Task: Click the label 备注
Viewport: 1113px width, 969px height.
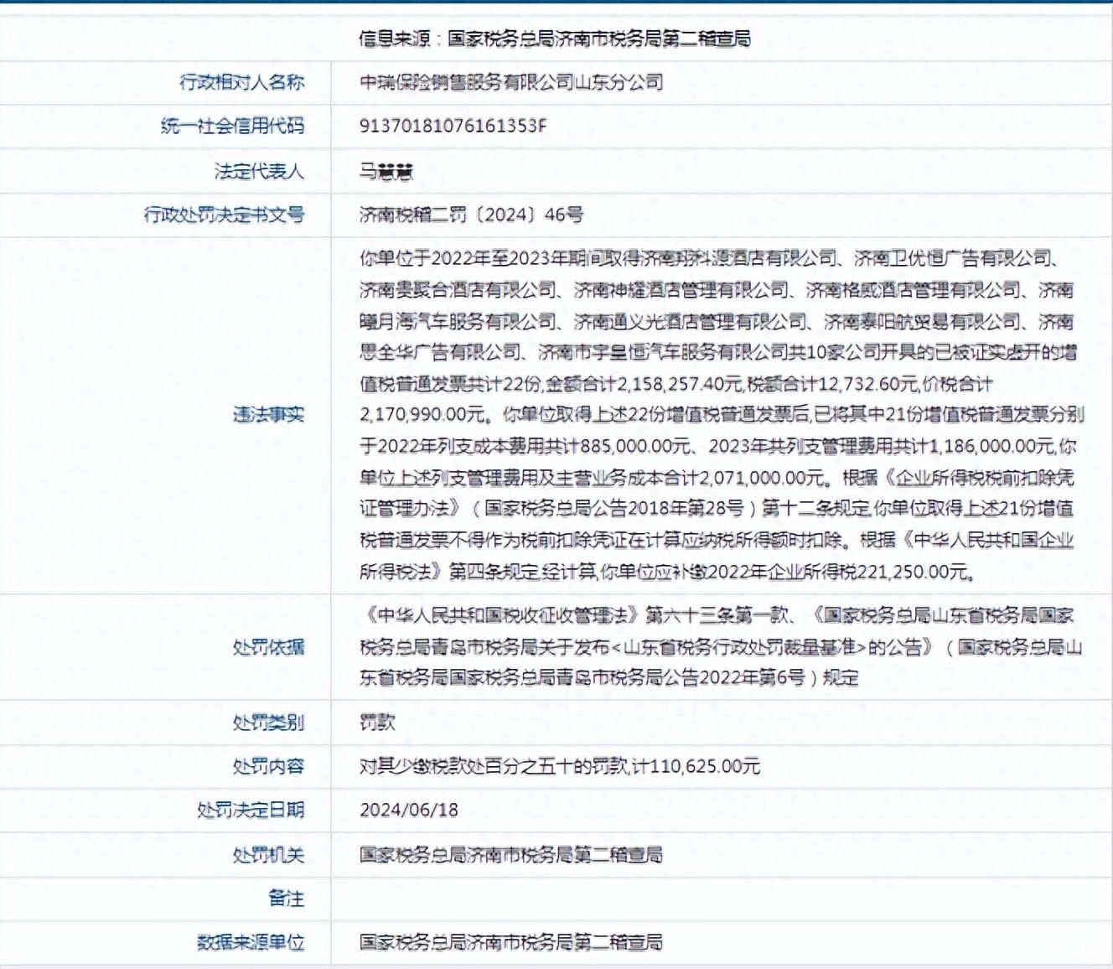Action: [286, 899]
